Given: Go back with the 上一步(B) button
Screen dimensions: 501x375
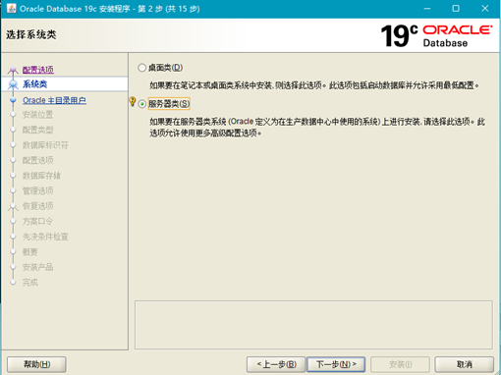Looking at the screenshot, I should (x=276, y=364).
